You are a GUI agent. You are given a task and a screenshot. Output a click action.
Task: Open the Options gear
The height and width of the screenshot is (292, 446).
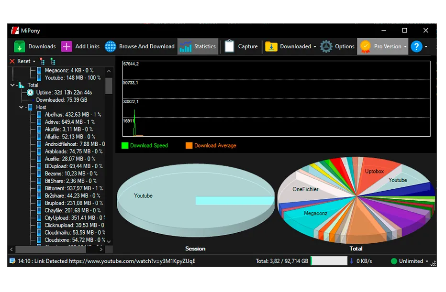pyautogui.click(x=337, y=46)
